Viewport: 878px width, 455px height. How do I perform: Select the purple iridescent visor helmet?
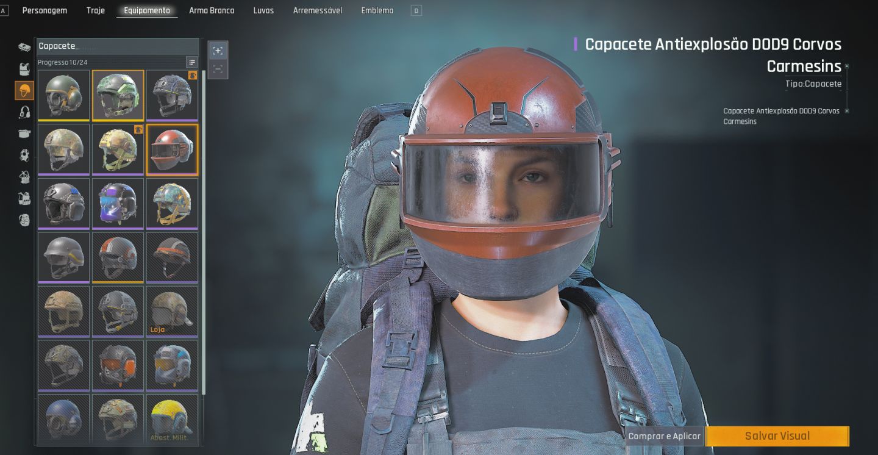(x=118, y=204)
